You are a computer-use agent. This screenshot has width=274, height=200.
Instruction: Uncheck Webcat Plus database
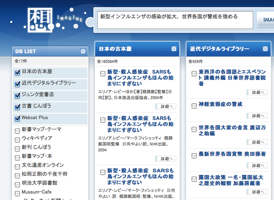[x=17, y=119]
